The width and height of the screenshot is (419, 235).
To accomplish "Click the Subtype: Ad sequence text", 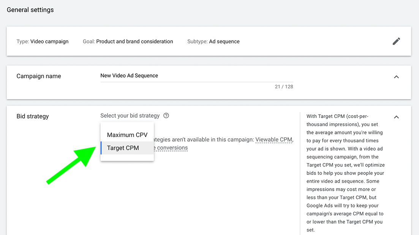I will tap(213, 42).
